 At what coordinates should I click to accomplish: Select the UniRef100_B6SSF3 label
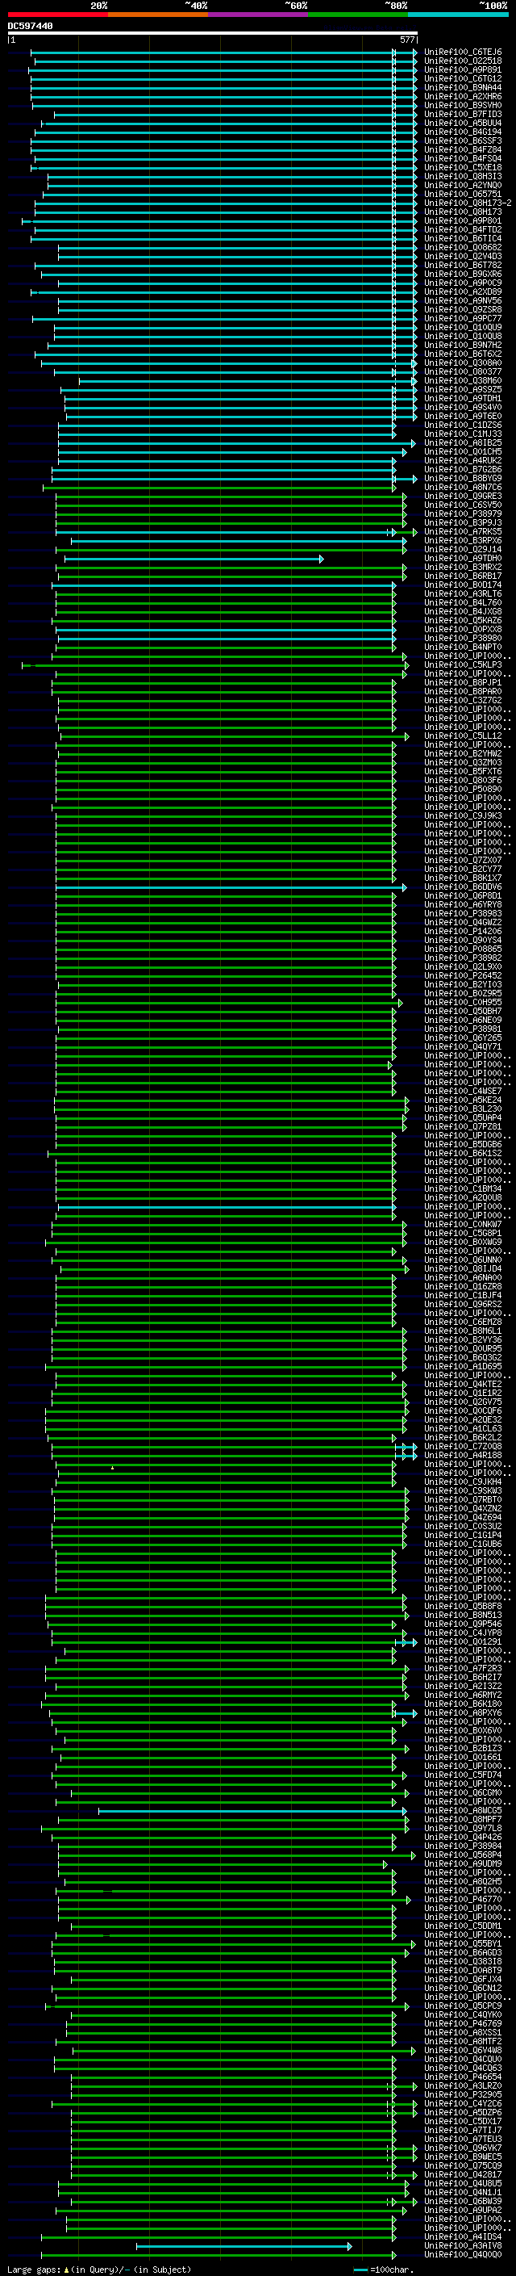462,140
